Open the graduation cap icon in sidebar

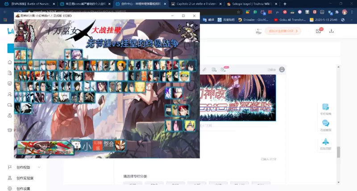pos(9,130)
